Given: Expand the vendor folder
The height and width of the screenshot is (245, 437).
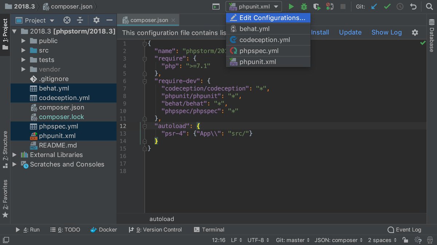Looking at the screenshot, I should tap(24, 69).
